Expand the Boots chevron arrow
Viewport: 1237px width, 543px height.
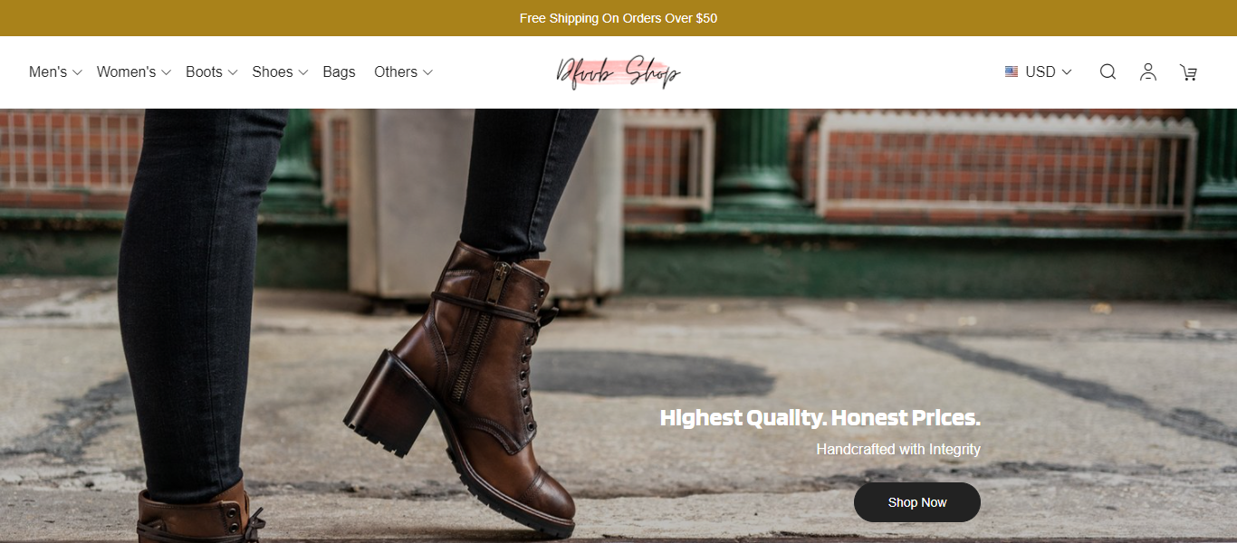[232, 72]
